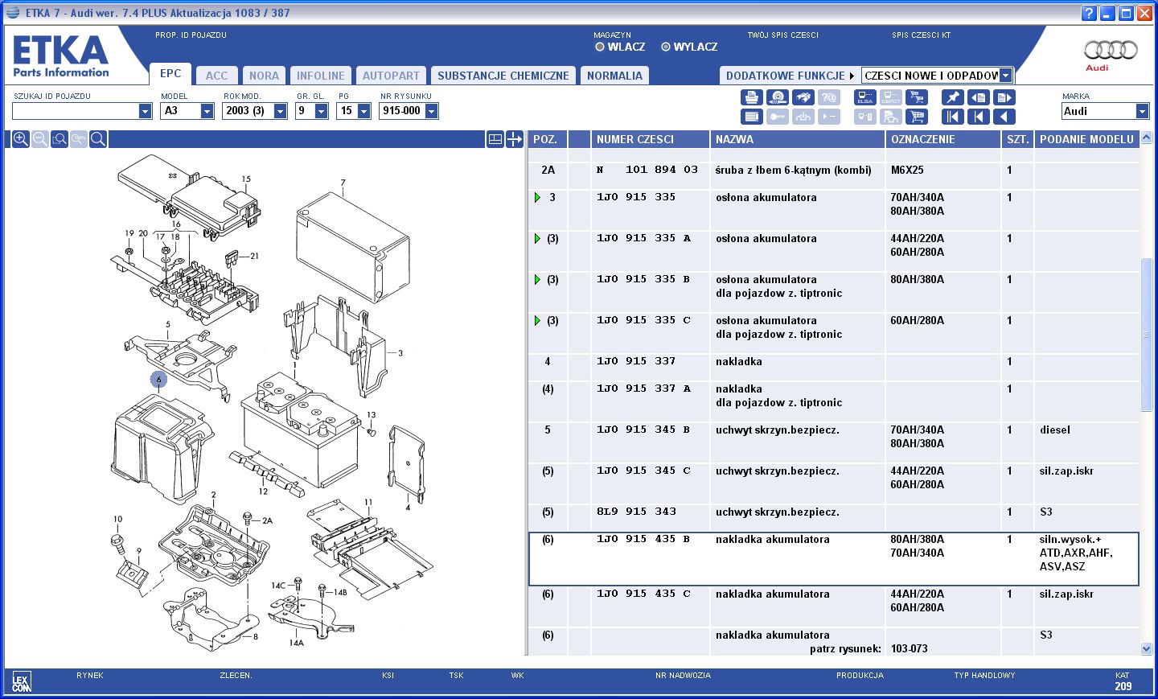Viewport: 1158px width, 699px height.
Task: Click the printer icon in the toolbar
Action: pyautogui.click(x=752, y=97)
